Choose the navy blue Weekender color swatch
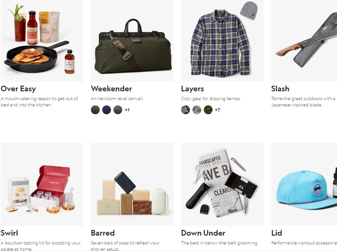The height and width of the screenshot is (251, 337). [107, 110]
